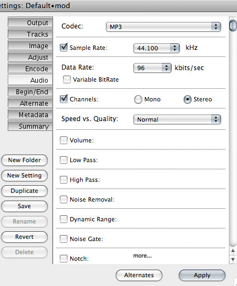This screenshot has width=237, height=286.
Task: Open the Data Rate 96 dropdown
Action: [x=153, y=68]
